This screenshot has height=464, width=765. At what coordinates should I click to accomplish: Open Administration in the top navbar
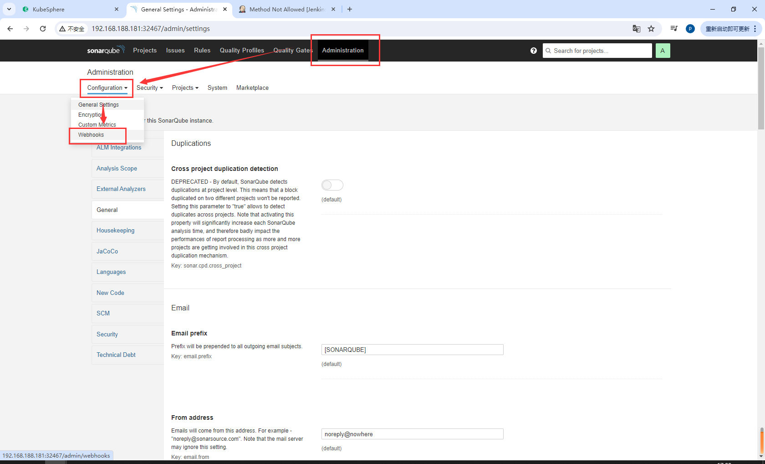[343, 51]
